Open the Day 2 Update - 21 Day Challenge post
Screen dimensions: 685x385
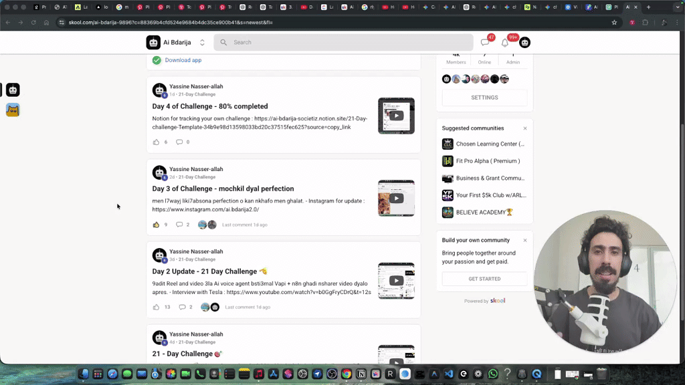point(209,271)
